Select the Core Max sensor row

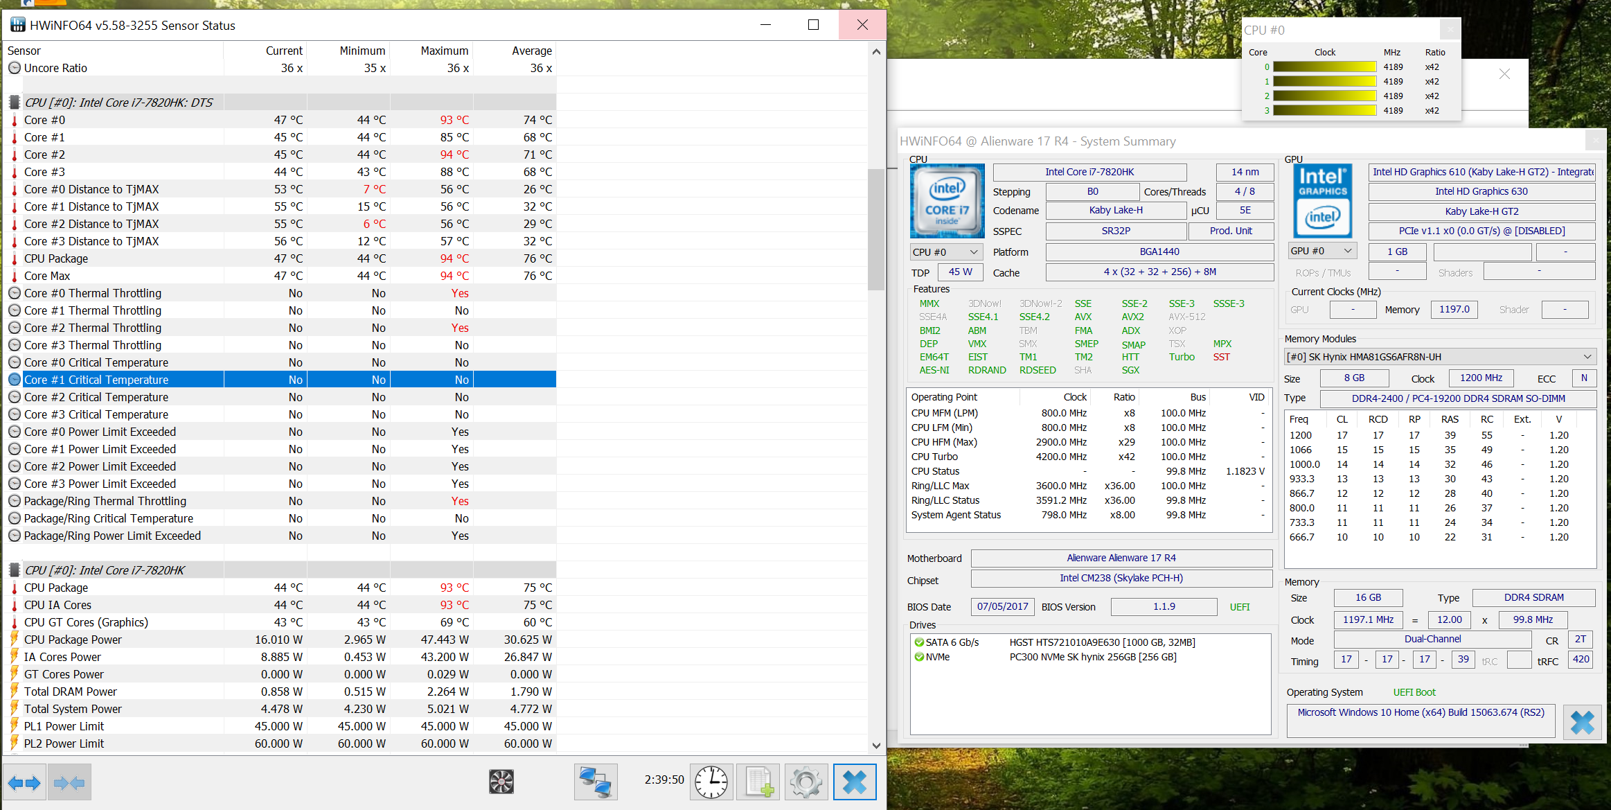coord(280,276)
